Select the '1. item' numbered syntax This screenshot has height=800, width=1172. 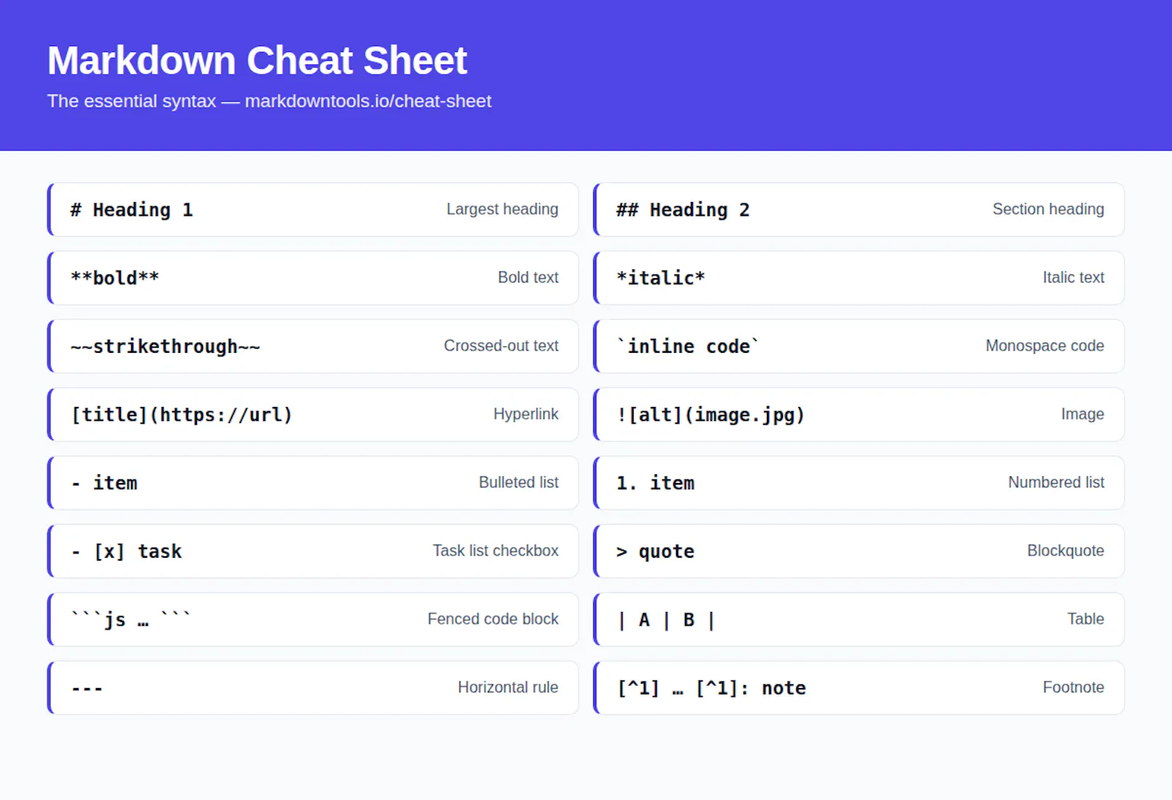pyautogui.click(x=656, y=483)
